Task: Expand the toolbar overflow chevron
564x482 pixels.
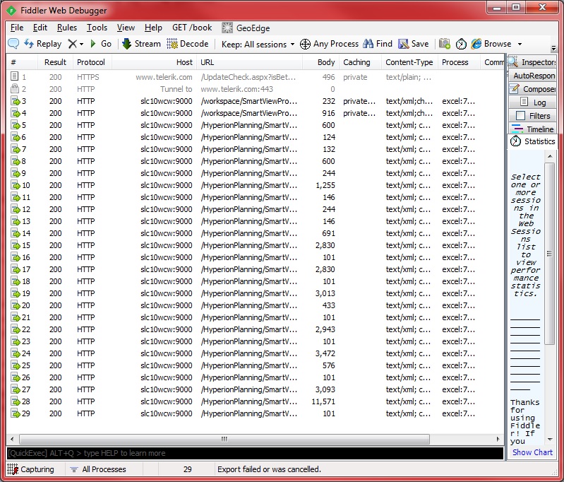Action: pyautogui.click(x=553, y=48)
